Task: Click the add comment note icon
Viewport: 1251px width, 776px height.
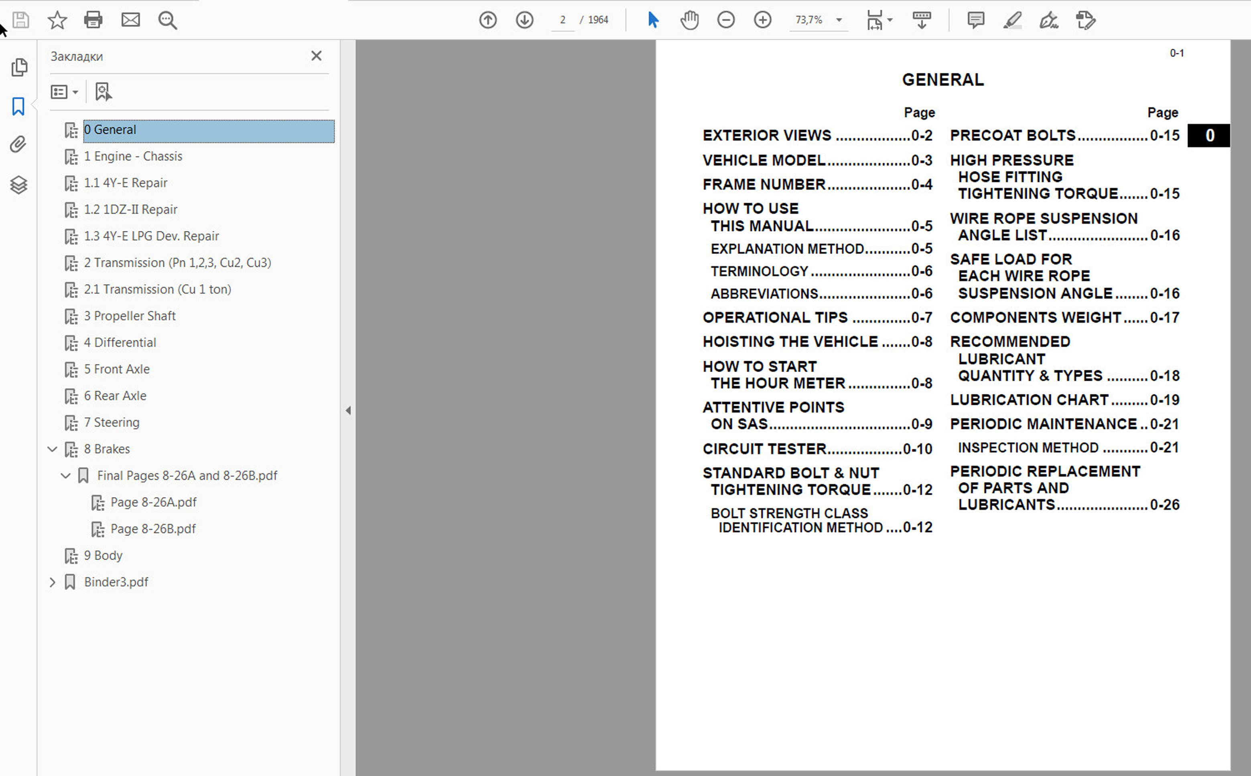Action: (975, 20)
